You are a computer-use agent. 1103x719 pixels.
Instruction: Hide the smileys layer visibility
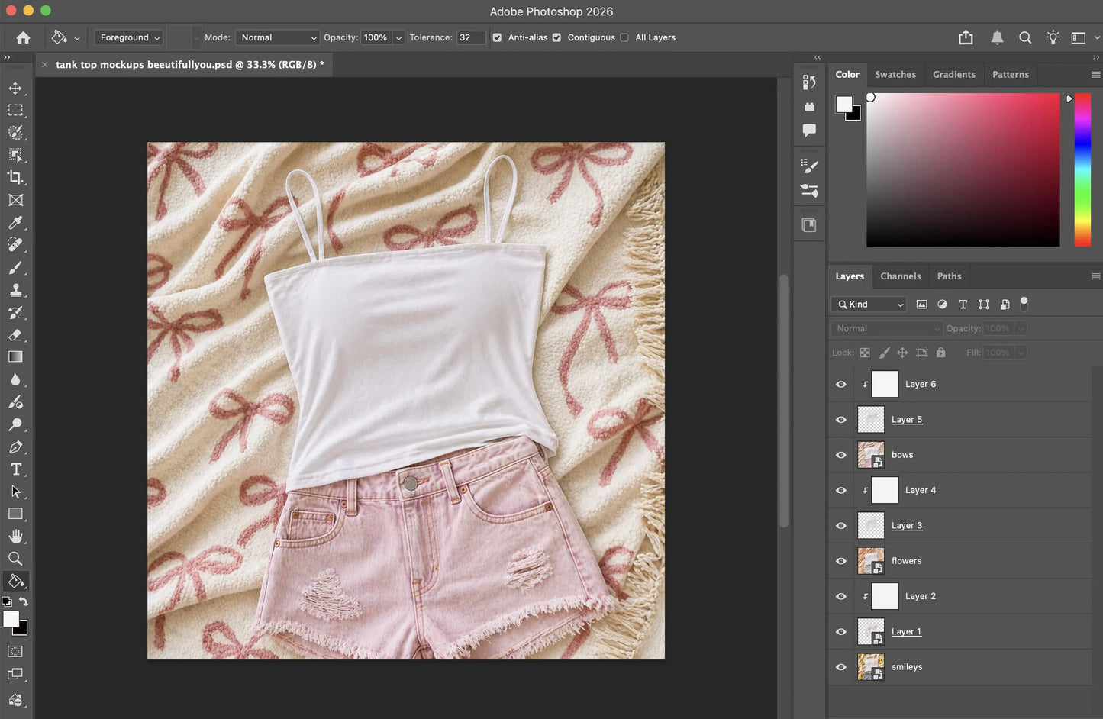[x=841, y=667]
